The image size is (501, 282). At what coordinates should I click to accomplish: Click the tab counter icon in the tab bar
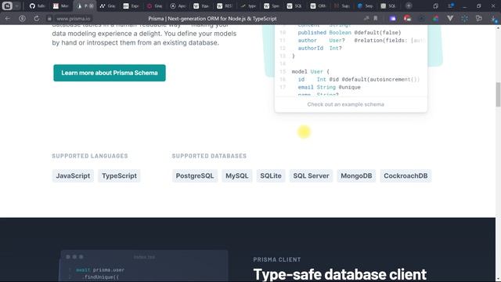pyautogui.click(x=7, y=5)
